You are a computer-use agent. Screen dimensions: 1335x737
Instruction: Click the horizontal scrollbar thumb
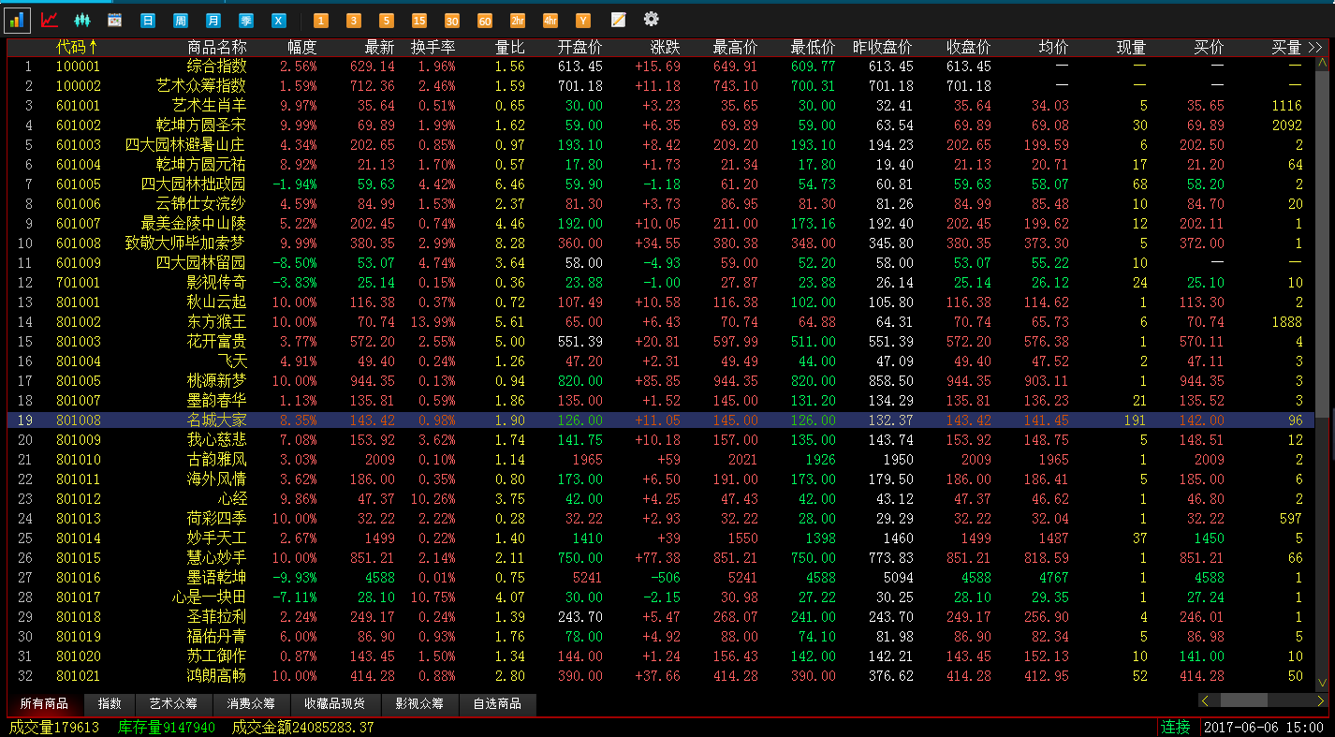tap(1243, 700)
